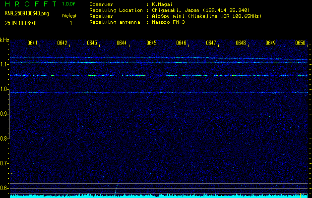Click the 1.1 frequency axis label
Viewport: 312px width, 198px height.
click(3, 64)
